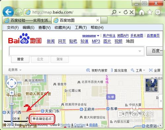Open 图片 link

pos(107,41)
